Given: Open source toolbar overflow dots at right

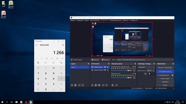Looking at the screenshot, I should [x=172, y=60].
